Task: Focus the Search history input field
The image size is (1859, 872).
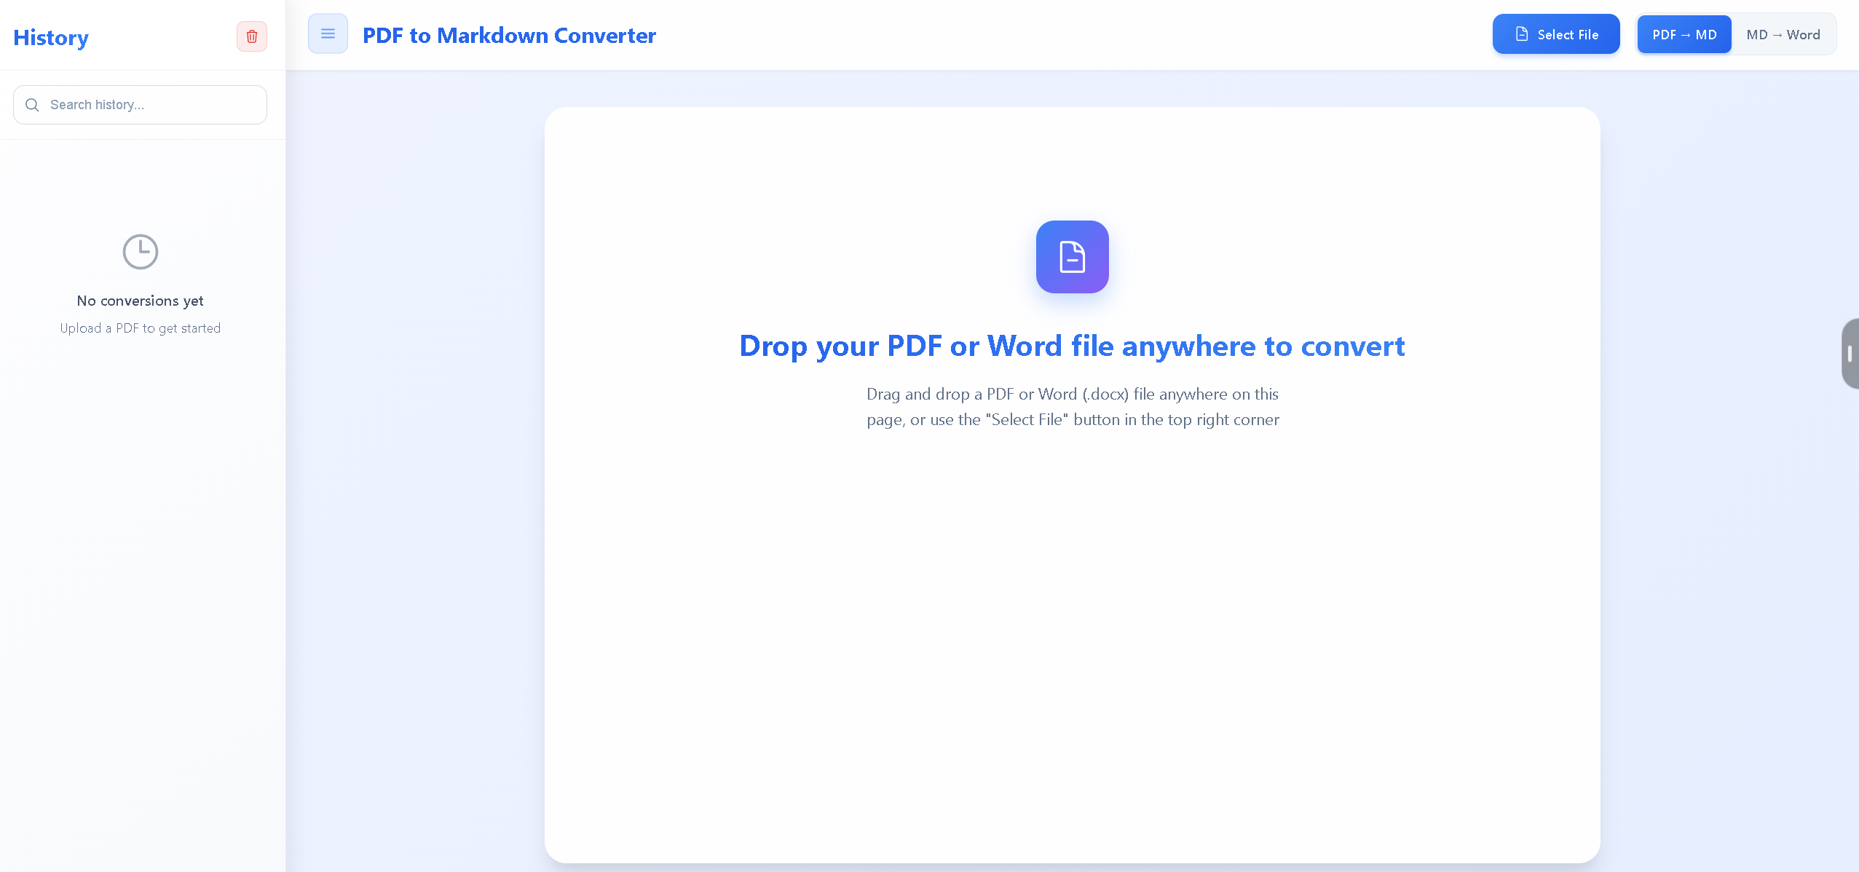Action: tap(153, 105)
